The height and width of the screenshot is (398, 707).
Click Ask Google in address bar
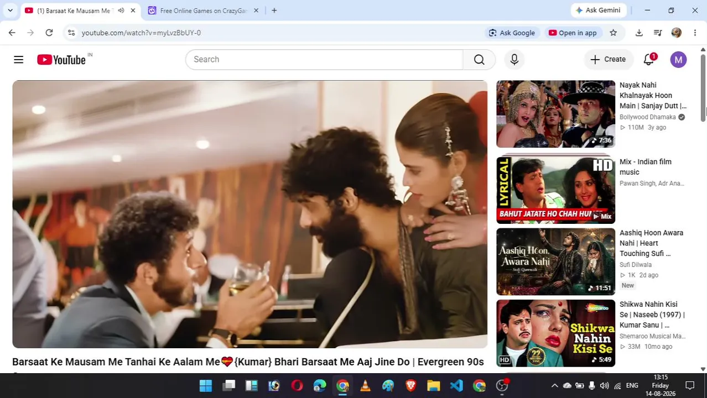tap(512, 33)
